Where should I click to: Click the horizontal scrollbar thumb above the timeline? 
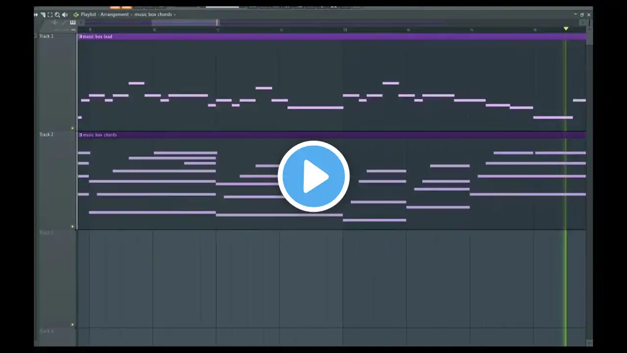pyautogui.click(x=185, y=23)
